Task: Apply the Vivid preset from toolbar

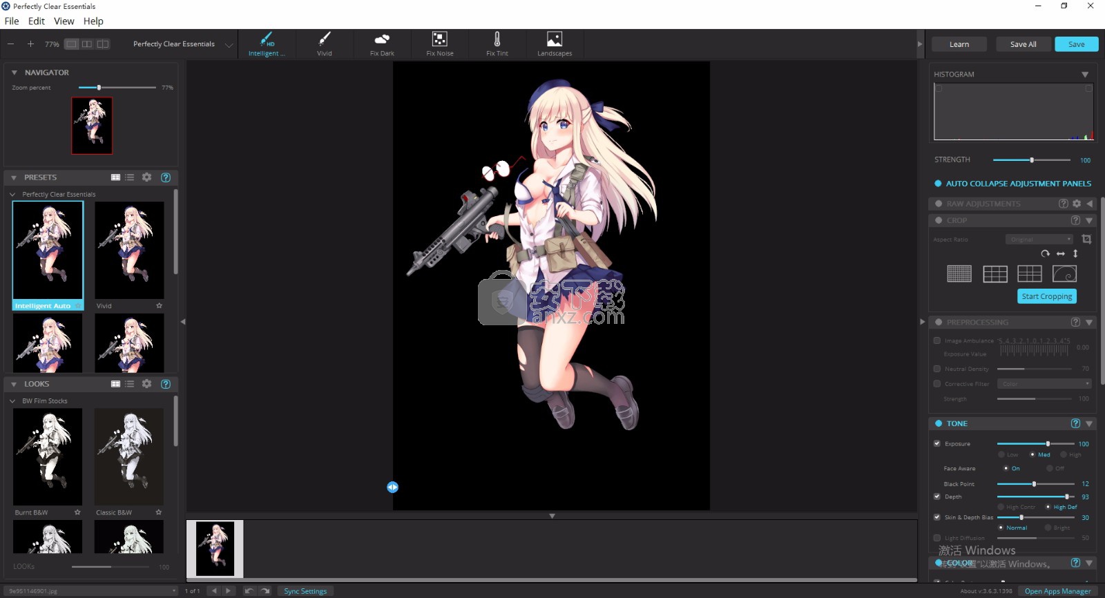Action: click(325, 44)
